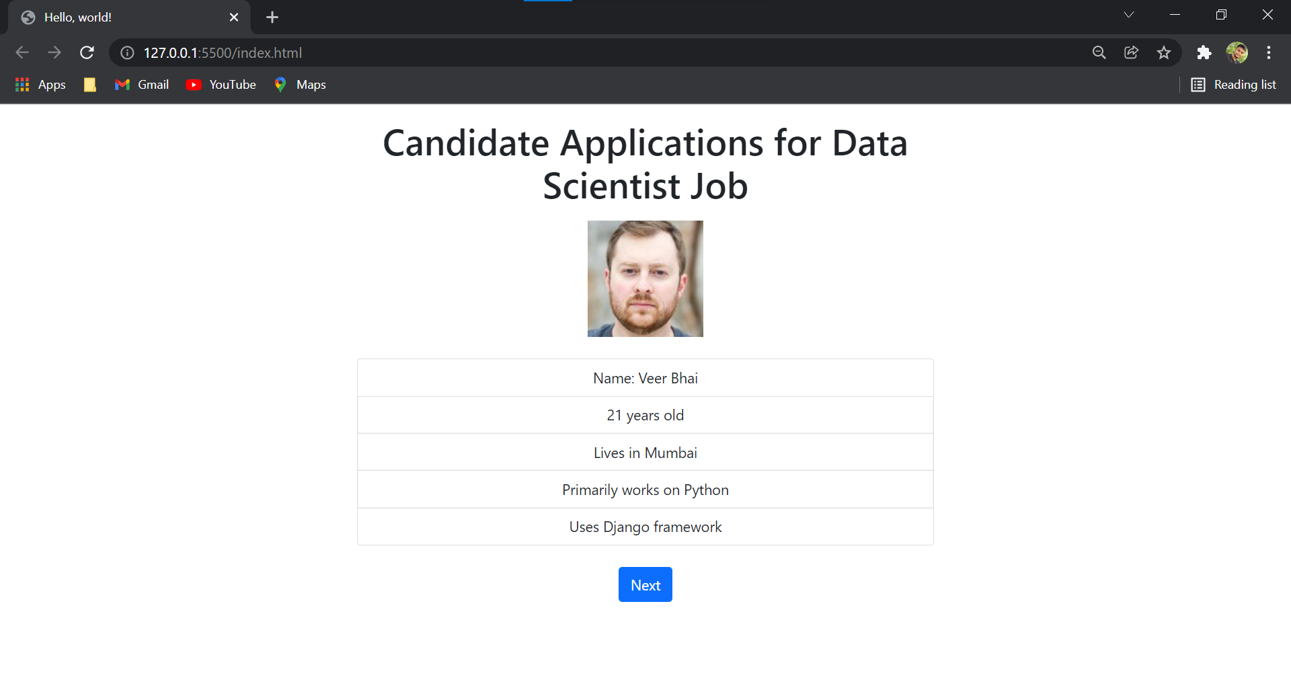Bookmark this page with the star icon
Image resolution: width=1291 pixels, height=686 pixels.
pyautogui.click(x=1164, y=52)
